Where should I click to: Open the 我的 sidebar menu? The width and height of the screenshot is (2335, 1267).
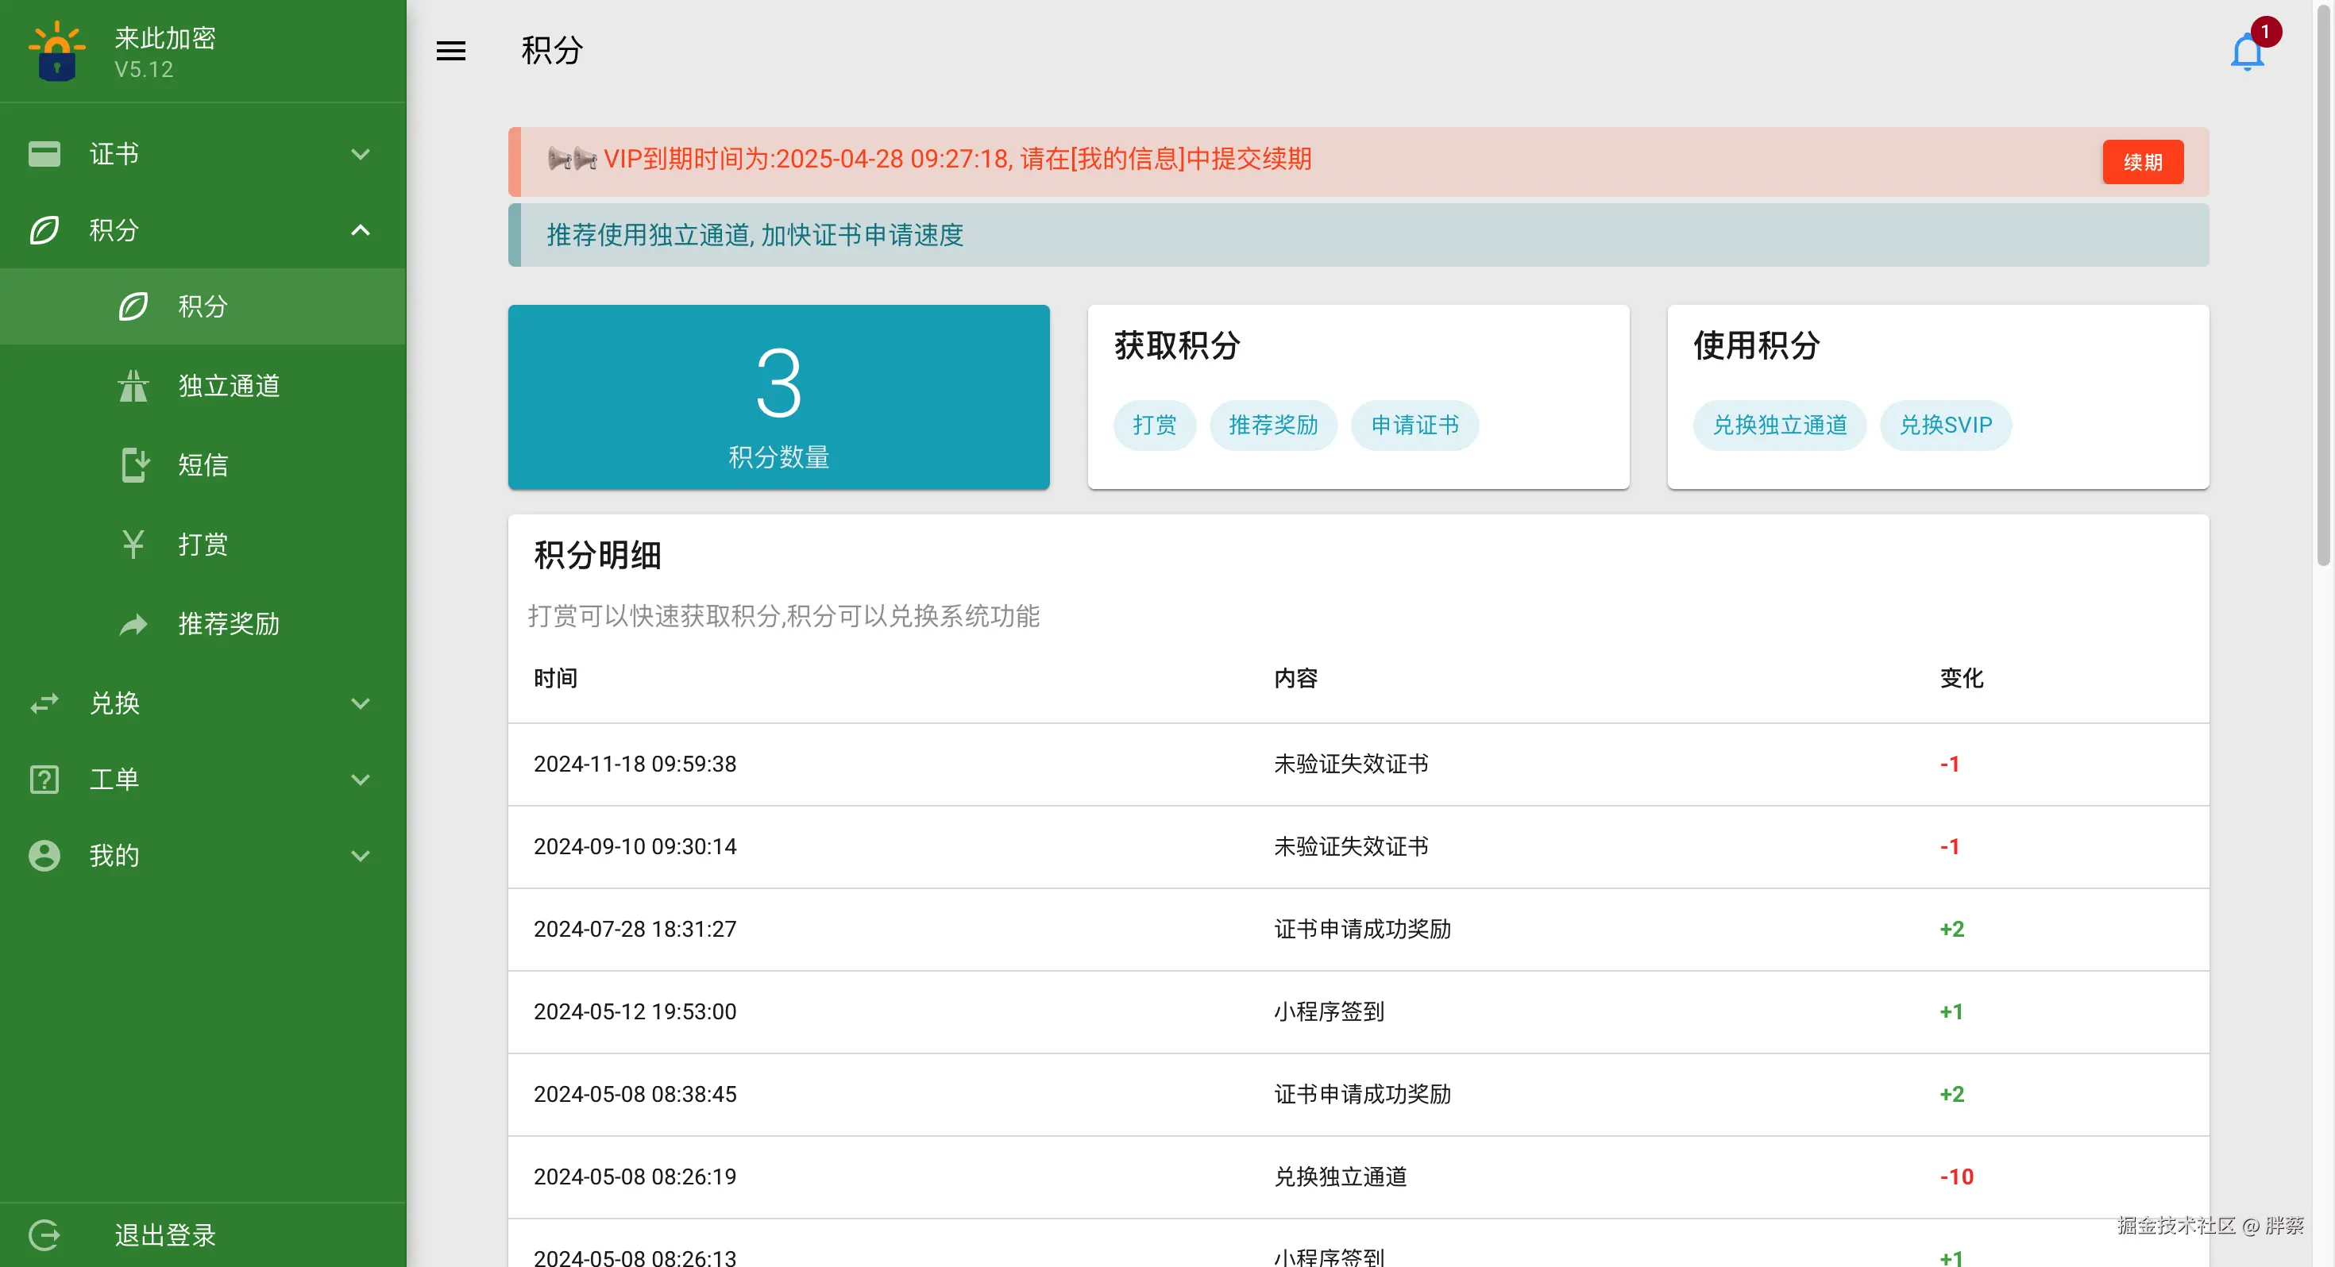point(114,856)
